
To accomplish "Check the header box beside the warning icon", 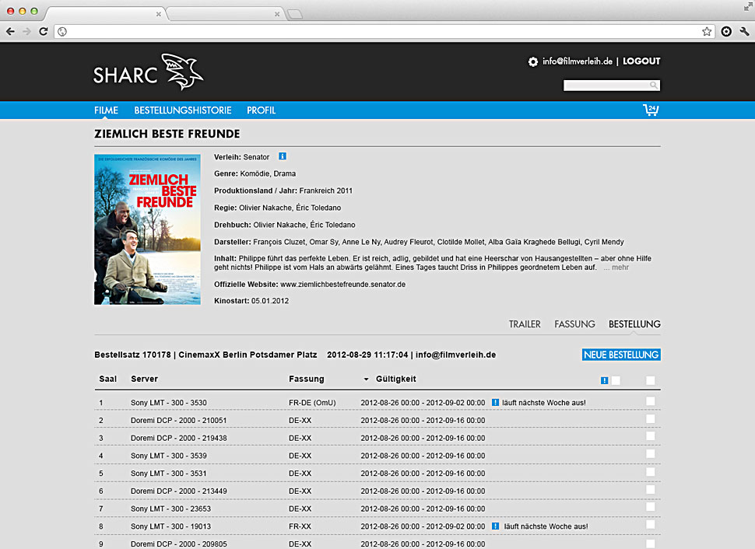I will 616,380.
